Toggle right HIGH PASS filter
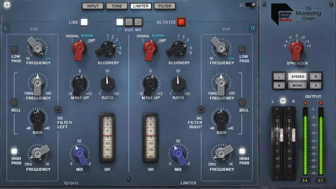The image size is (336, 189). pyautogui.click(x=242, y=151)
